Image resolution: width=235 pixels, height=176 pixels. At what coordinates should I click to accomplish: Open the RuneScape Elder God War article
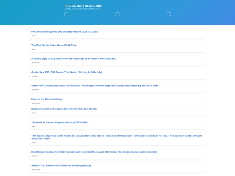pos(94,152)
